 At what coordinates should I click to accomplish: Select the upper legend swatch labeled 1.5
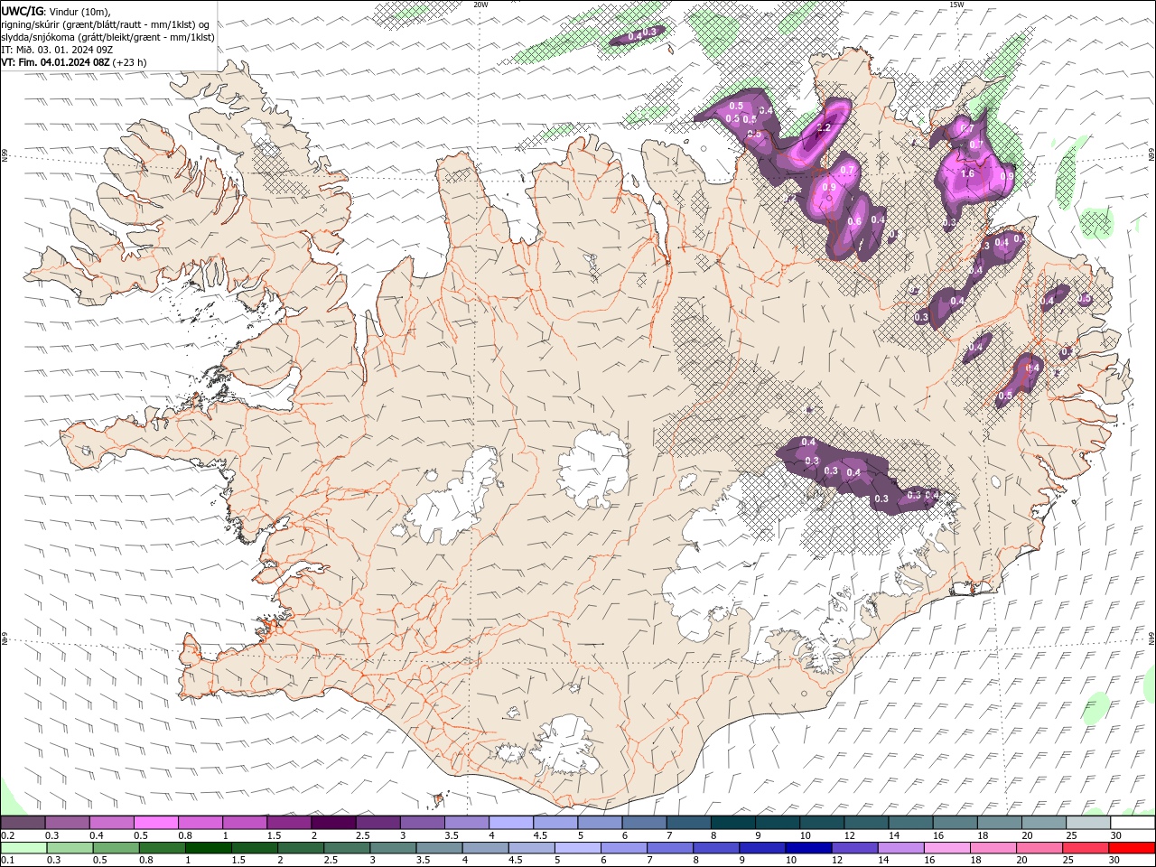coord(289,823)
